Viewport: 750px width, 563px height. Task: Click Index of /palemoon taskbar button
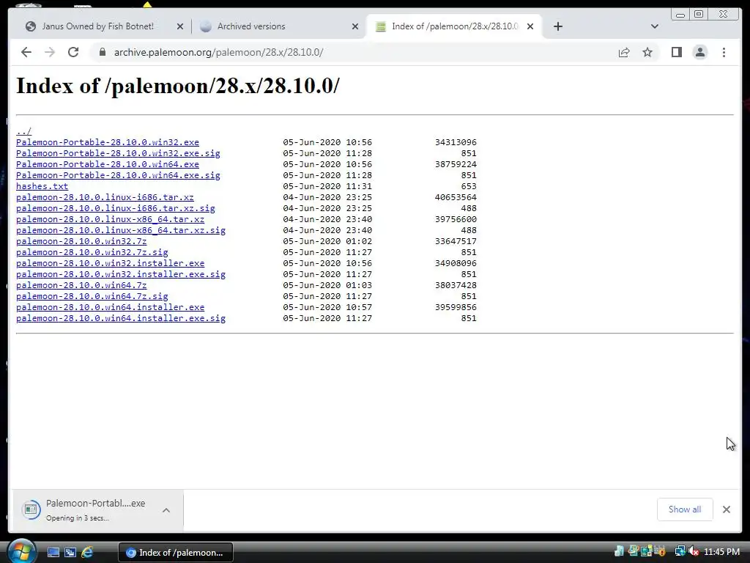tap(176, 553)
